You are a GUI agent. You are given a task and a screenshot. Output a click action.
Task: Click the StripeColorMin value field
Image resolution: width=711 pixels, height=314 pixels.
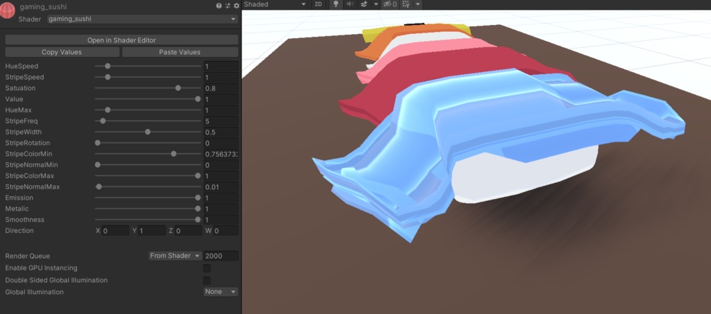pos(221,154)
